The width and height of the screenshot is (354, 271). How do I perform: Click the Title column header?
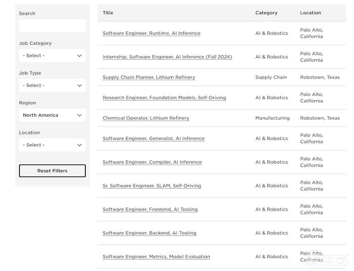coord(108,13)
